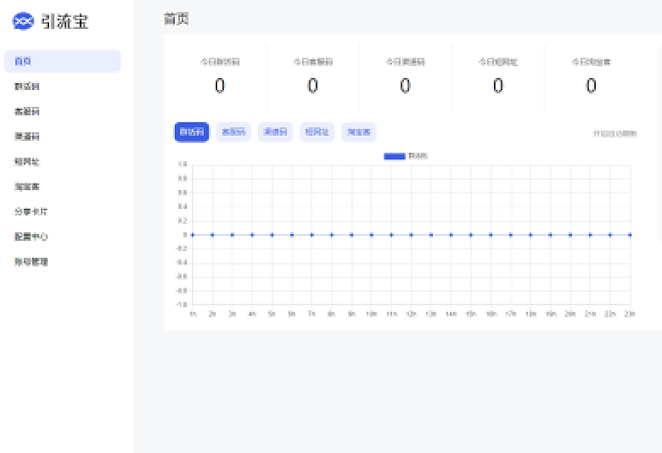Click the 引流宝 logo icon
The image size is (662, 453).
[24, 22]
